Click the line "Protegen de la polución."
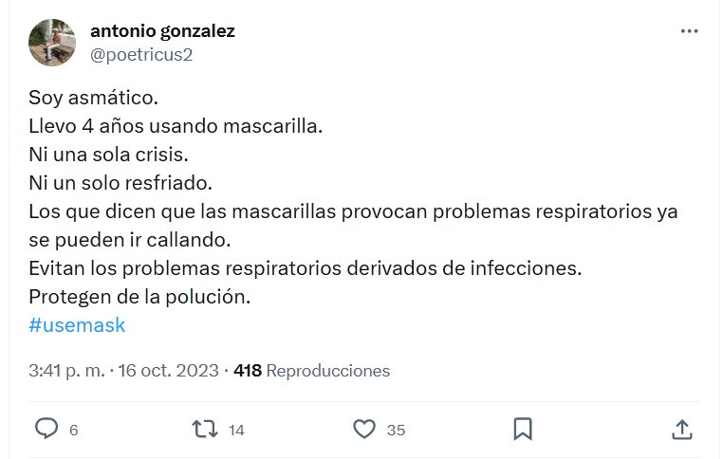This screenshot has height=459, width=723. (x=139, y=297)
